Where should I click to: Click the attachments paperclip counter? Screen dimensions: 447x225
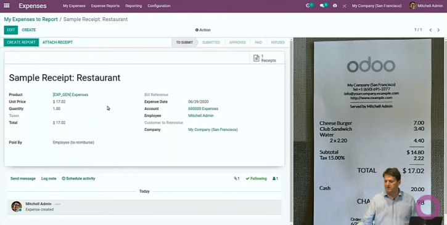click(x=237, y=178)
